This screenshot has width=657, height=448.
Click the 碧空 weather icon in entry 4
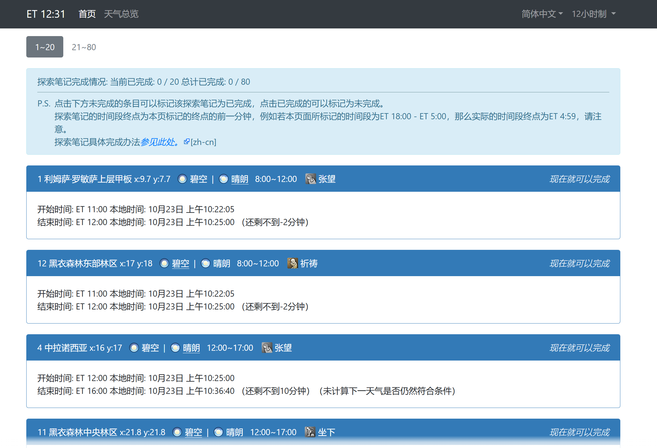click(134, 348)
